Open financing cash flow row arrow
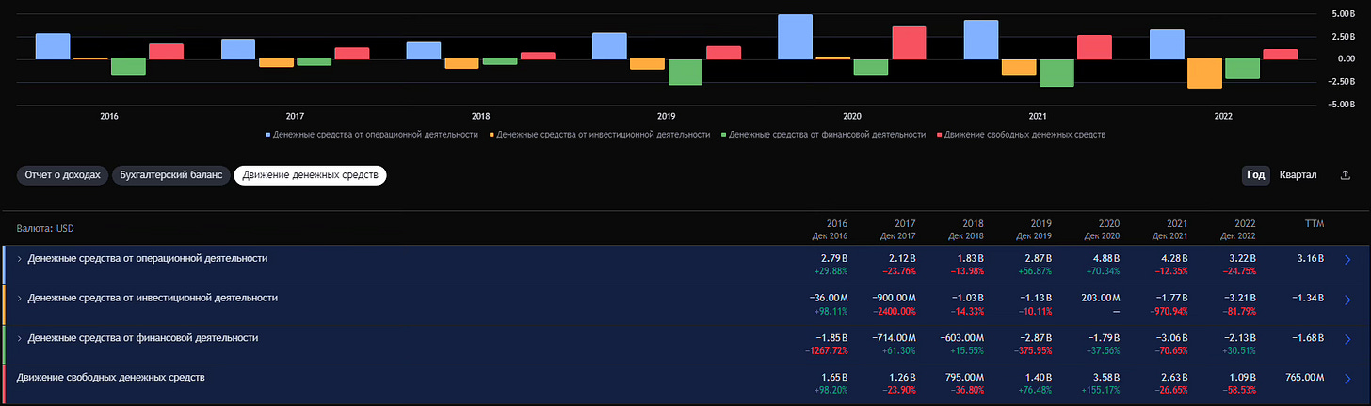This screenshot has height=406, width=1371. 1347,340
